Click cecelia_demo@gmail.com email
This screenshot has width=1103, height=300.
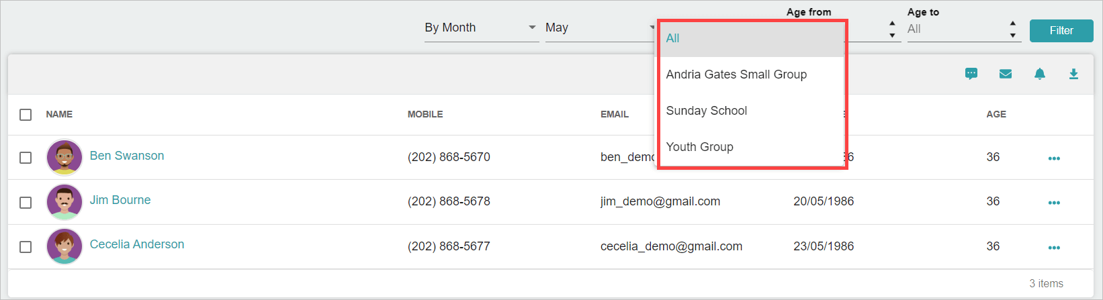tap(672, 246)
